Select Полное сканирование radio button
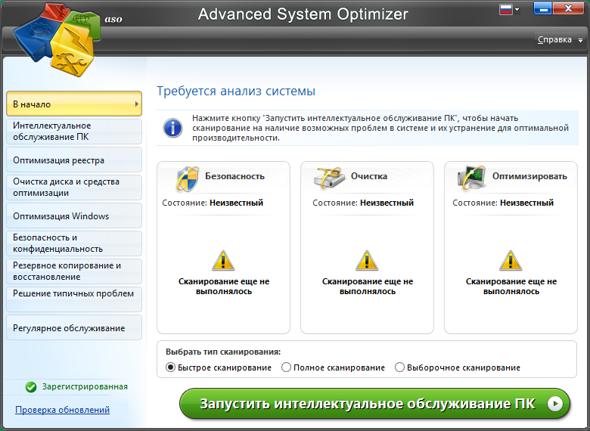The width and height of the screenshot is (590, 431). click(x=287, y=367)
